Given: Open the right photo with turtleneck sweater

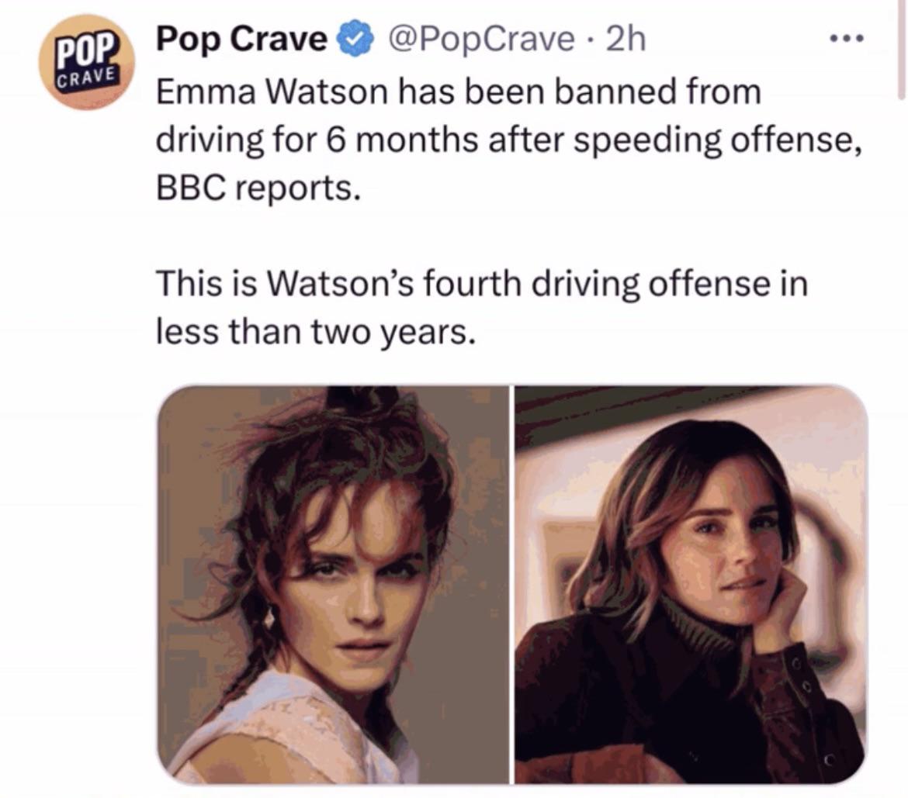Looking at the screenshot, I should [691, 584].
